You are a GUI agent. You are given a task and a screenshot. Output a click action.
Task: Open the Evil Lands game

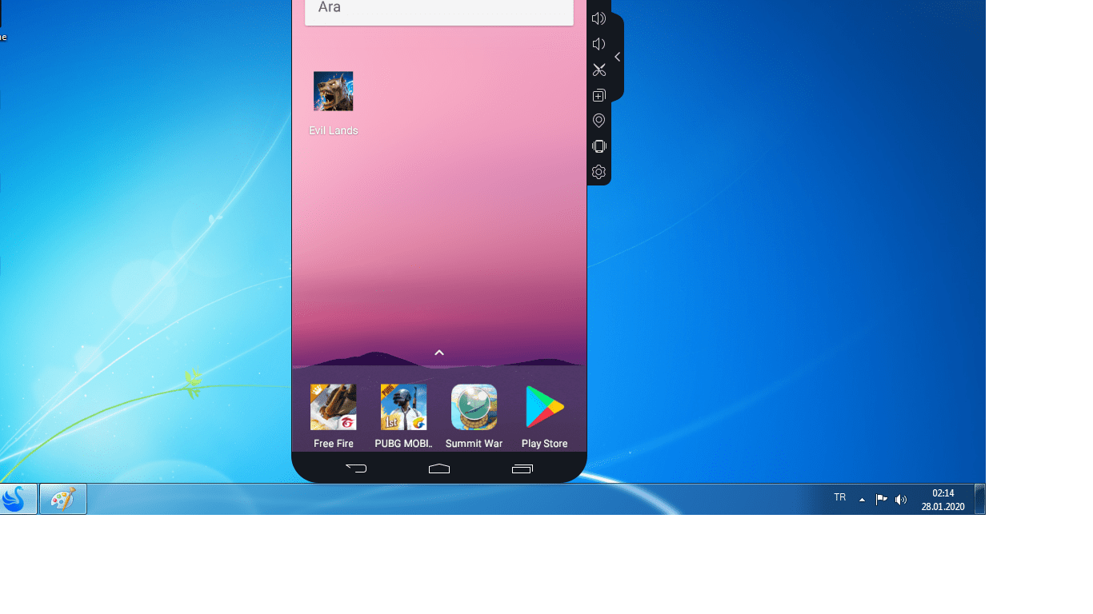tap(334, 91)
